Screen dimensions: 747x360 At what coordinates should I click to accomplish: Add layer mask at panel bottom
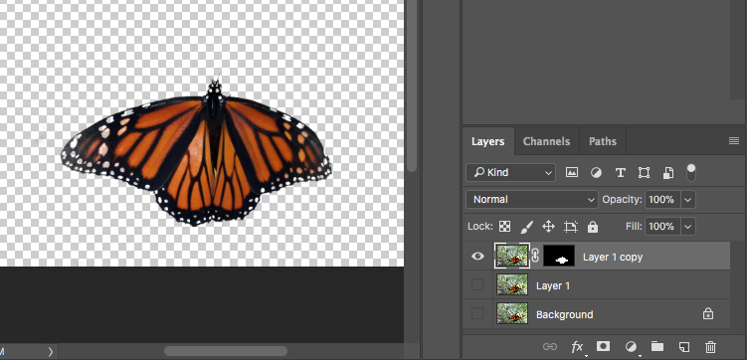(x=604, y=346)
